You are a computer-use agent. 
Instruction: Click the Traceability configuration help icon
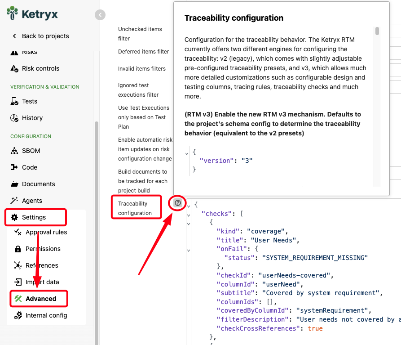coord(178,203)
